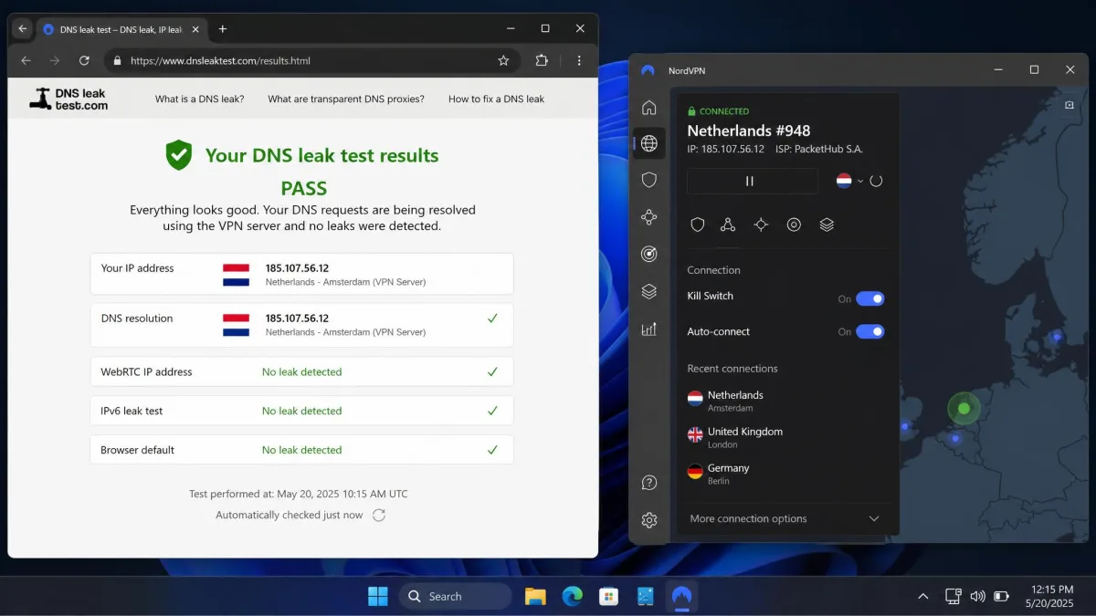The width and height of the screenshot is (1096, 616).
Task: Show hidden system tray icons
Action: 922,597
